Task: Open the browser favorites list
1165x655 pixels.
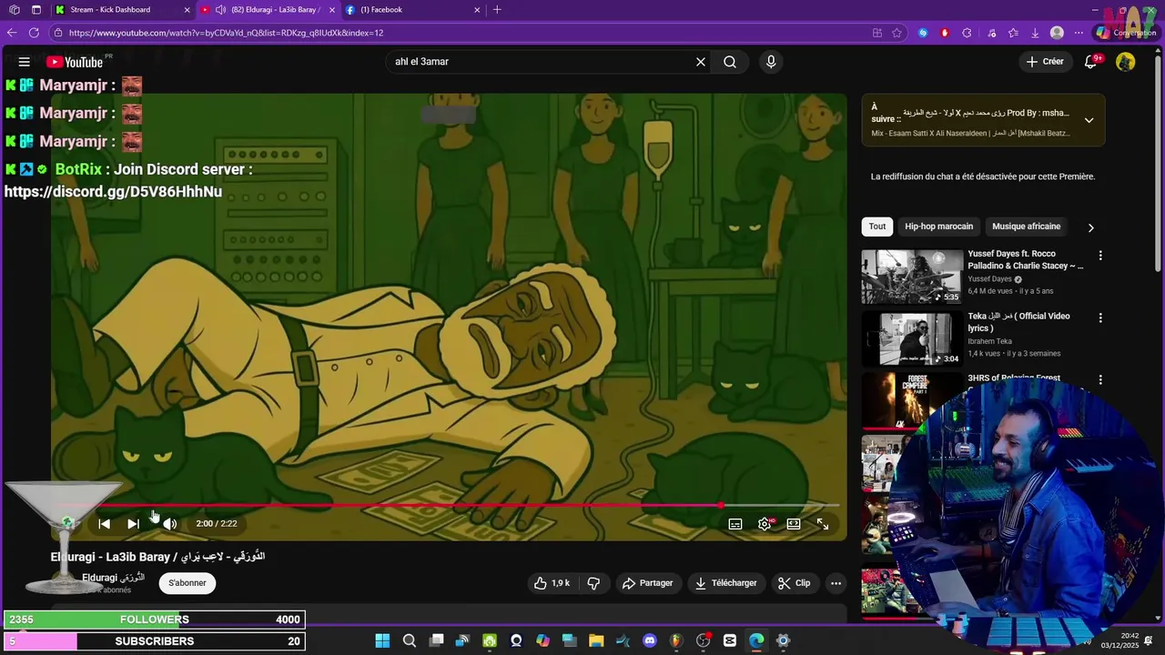Action: coord(1013,33)
